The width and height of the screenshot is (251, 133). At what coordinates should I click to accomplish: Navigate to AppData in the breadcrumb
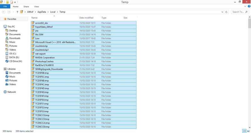tap(42, 12)
